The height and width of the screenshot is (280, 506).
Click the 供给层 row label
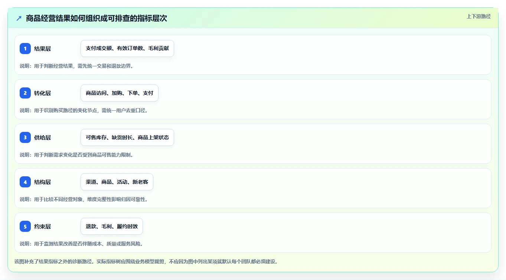tap(42, 137)
